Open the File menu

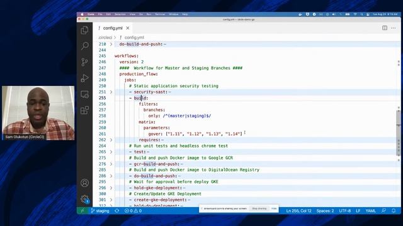(x=100, y=14)
